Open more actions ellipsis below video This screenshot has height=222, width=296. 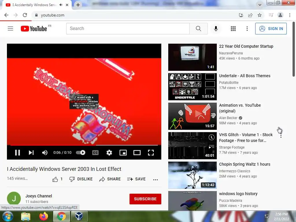[x=156, y=180]
